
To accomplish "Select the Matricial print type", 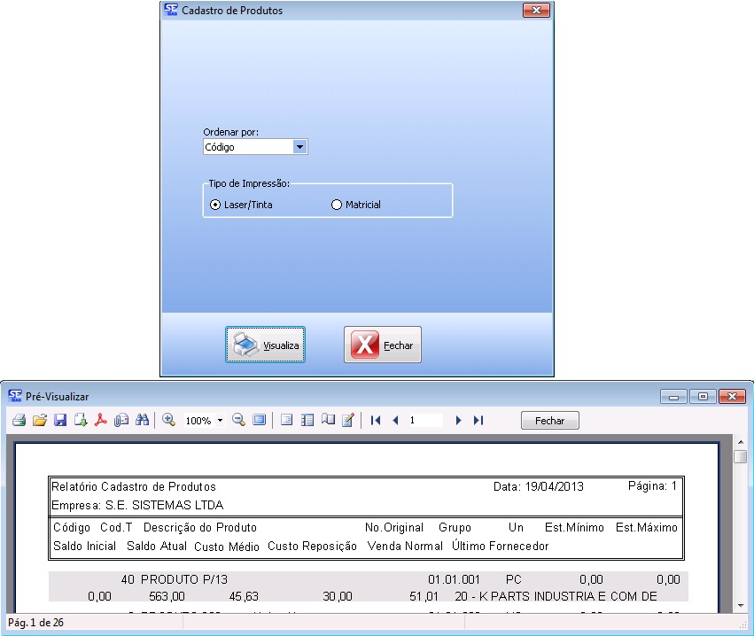I will click(x=336, y=205).
